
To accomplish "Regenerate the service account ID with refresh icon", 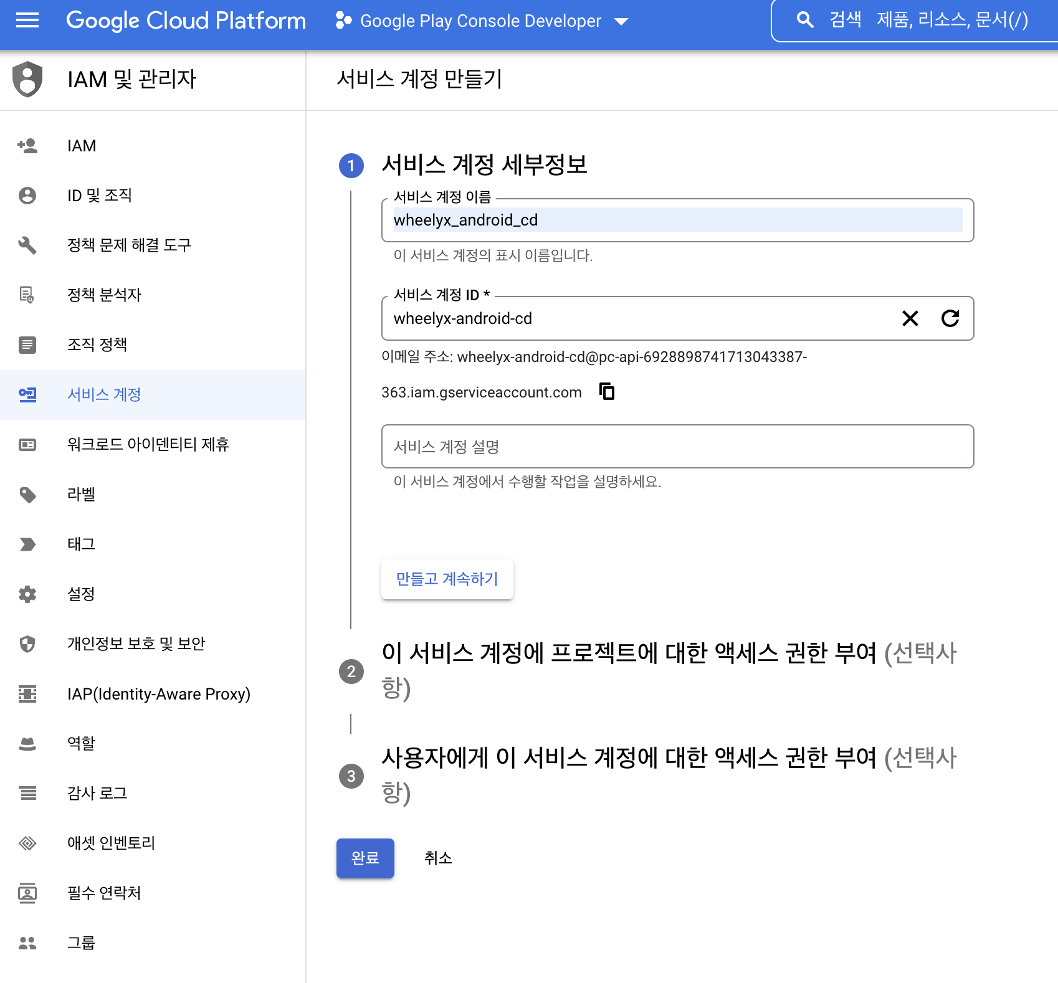I will pyautogui.click(x=950, y=318).
